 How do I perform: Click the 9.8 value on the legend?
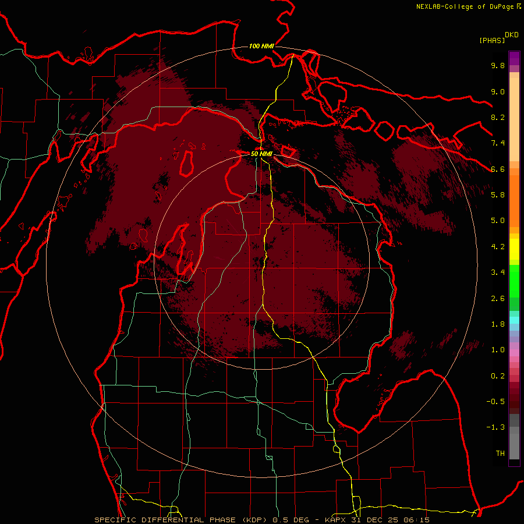tap(498, 65)
